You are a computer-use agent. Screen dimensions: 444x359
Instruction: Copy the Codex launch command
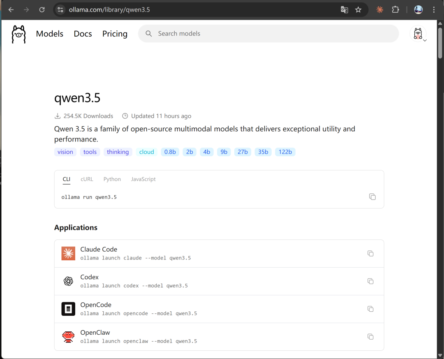pyautogui.click(x=370, y=281)
